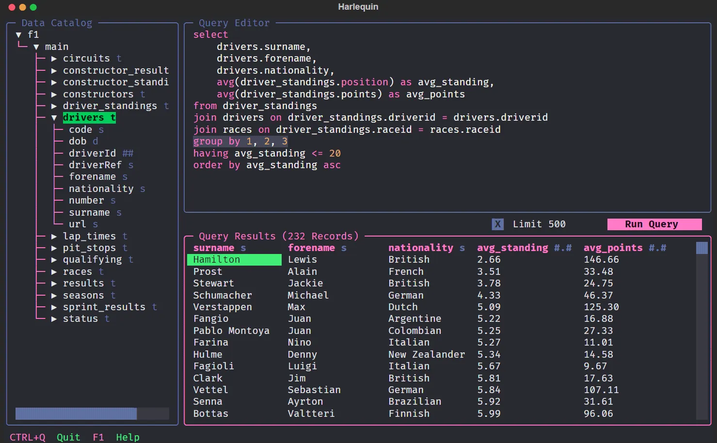Collapse the main schema node
Image resolution: width=717 pixels, height=443 pixels.
[36, 46]
